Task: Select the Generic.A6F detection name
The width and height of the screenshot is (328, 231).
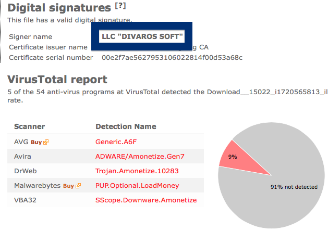Action: (x=116, y=142)
